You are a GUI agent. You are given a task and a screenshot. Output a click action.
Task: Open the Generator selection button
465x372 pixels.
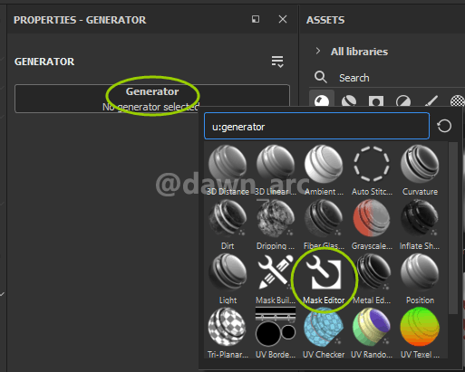point(152,99)
